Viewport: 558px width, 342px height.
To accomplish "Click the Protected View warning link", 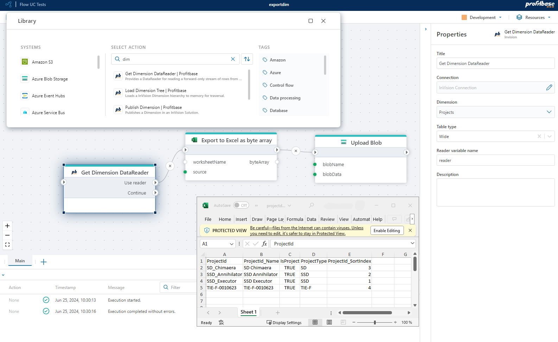I will coord(306,231).
